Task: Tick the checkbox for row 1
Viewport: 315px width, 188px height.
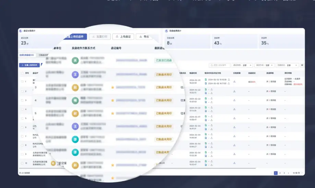Action: click(22, 82)
